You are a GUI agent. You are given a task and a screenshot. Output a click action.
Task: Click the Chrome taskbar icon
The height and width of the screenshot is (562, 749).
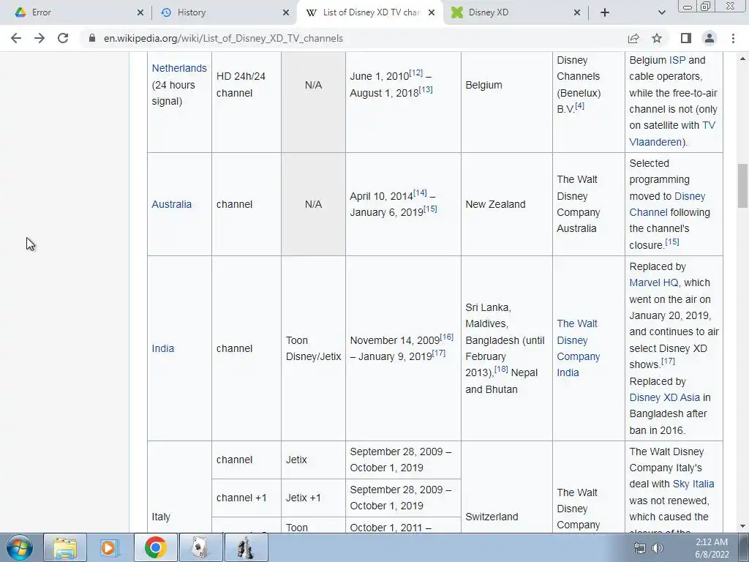point(155,547)
